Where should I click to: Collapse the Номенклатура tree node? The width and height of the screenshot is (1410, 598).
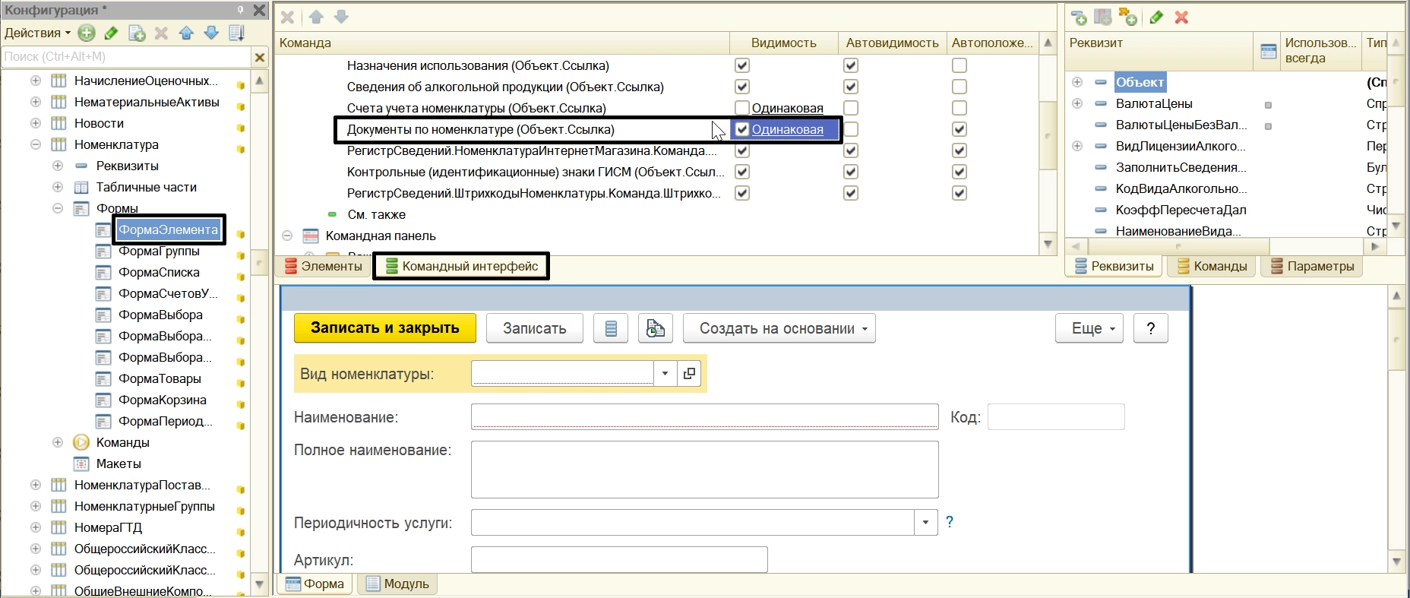pyautogui.click(x=36, y=144)
